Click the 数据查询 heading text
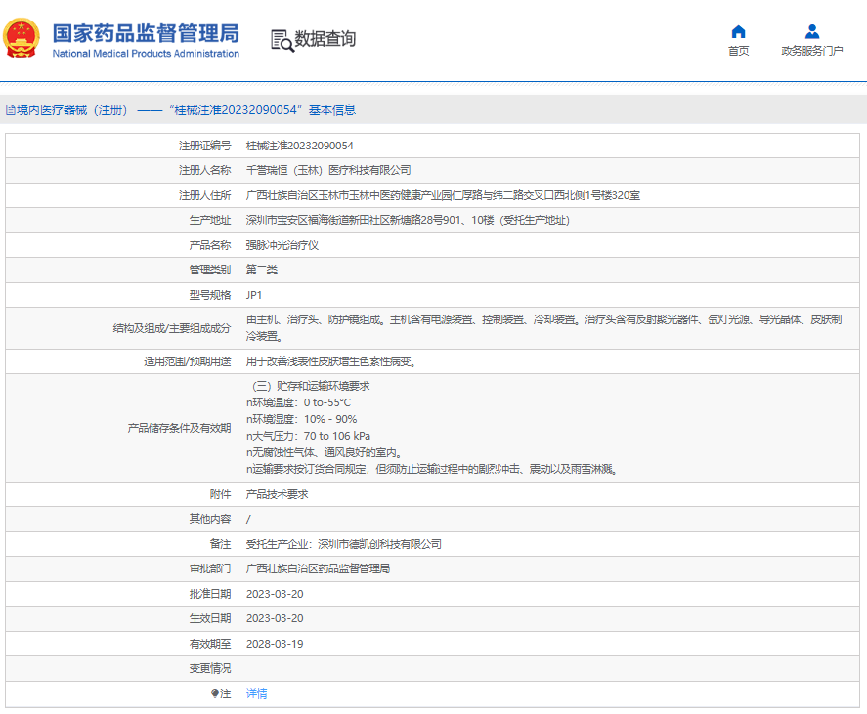This screenshot has width=867, height=714. coord(325,39)
